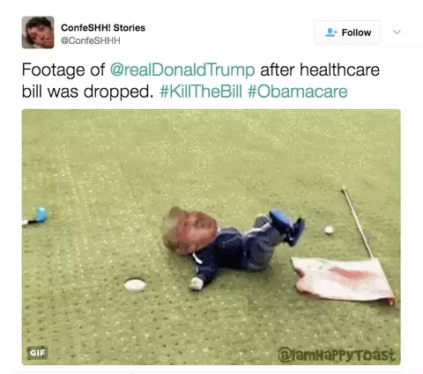
Task: Open the @realDonaldTrump mention link
Action: pos(182,70)
